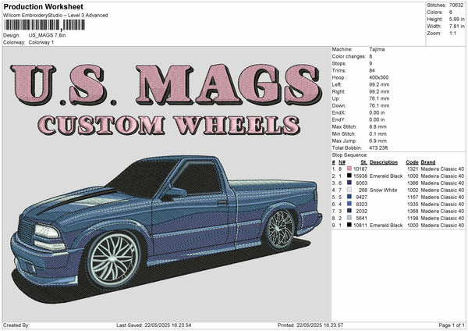Click the barcode under the worksheet title
Image resolution: width=468 pixels, height=331 pixels.
(x=44, y=25)
